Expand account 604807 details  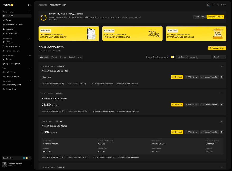[x=222, y=66]
